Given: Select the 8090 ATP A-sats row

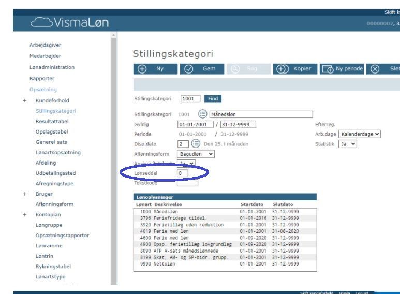Looking at the screenshot, I should 225,251.
